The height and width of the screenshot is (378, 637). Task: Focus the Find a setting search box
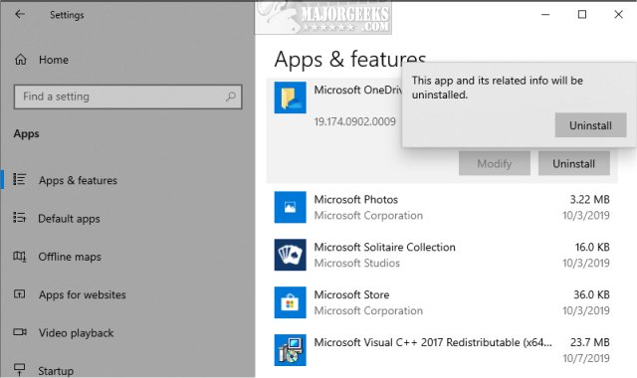coord(128,96)
